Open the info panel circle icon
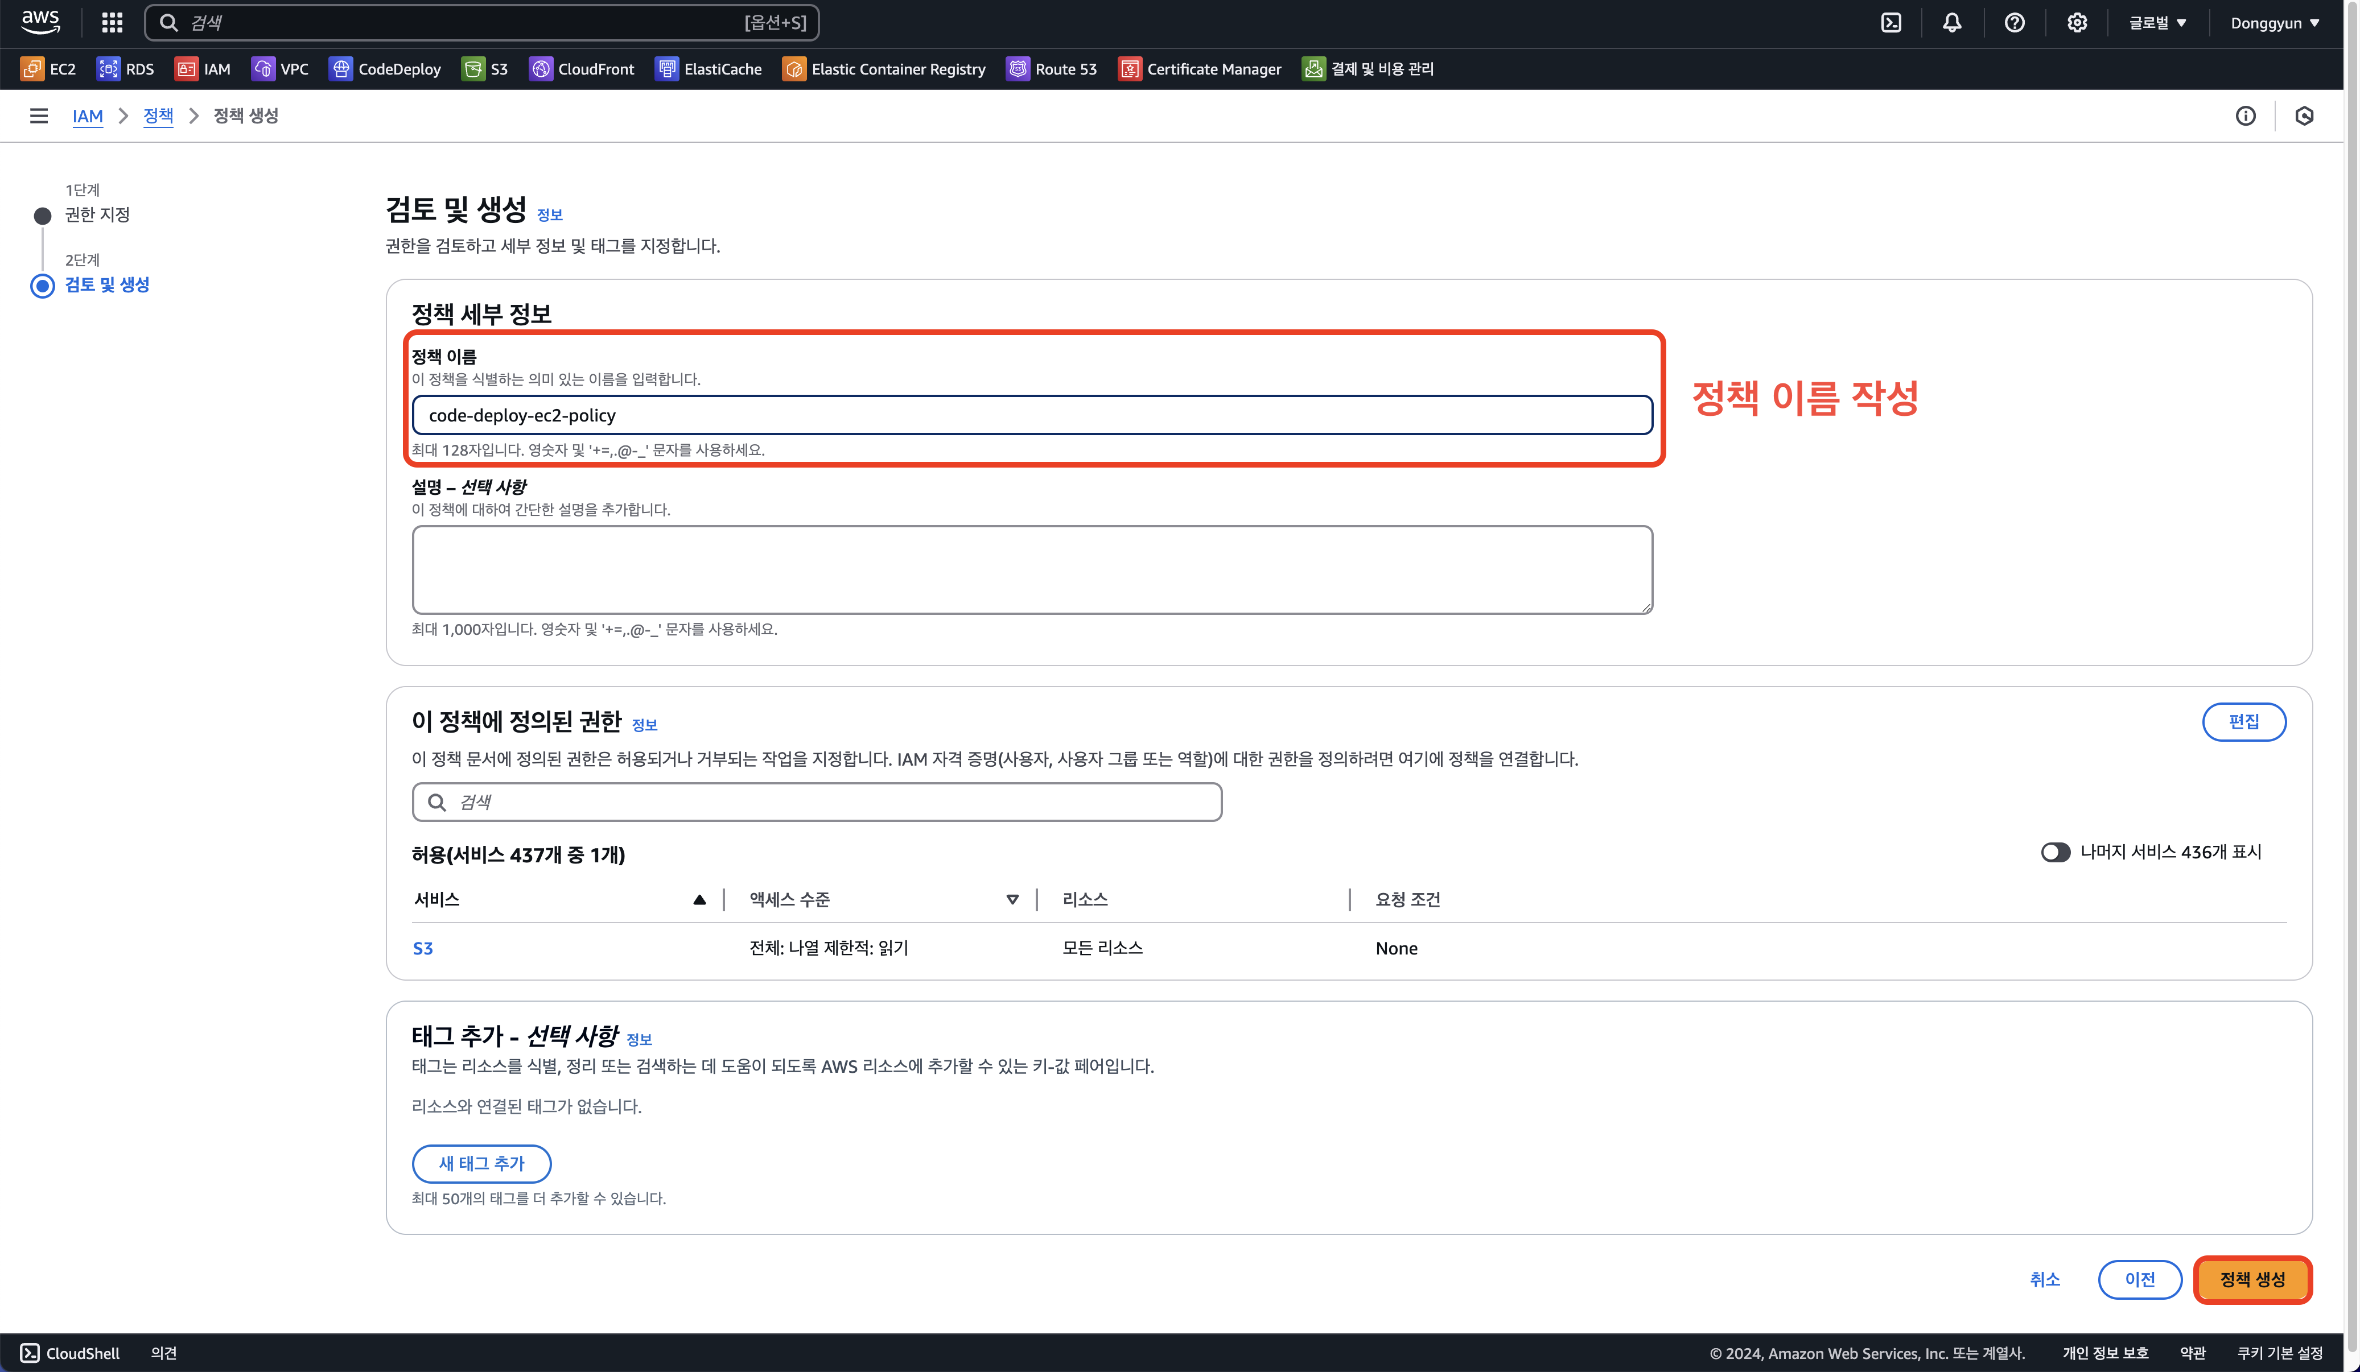This screenshot has width=2360, height=1372. pyautogui.click(x=2245, y=116)
